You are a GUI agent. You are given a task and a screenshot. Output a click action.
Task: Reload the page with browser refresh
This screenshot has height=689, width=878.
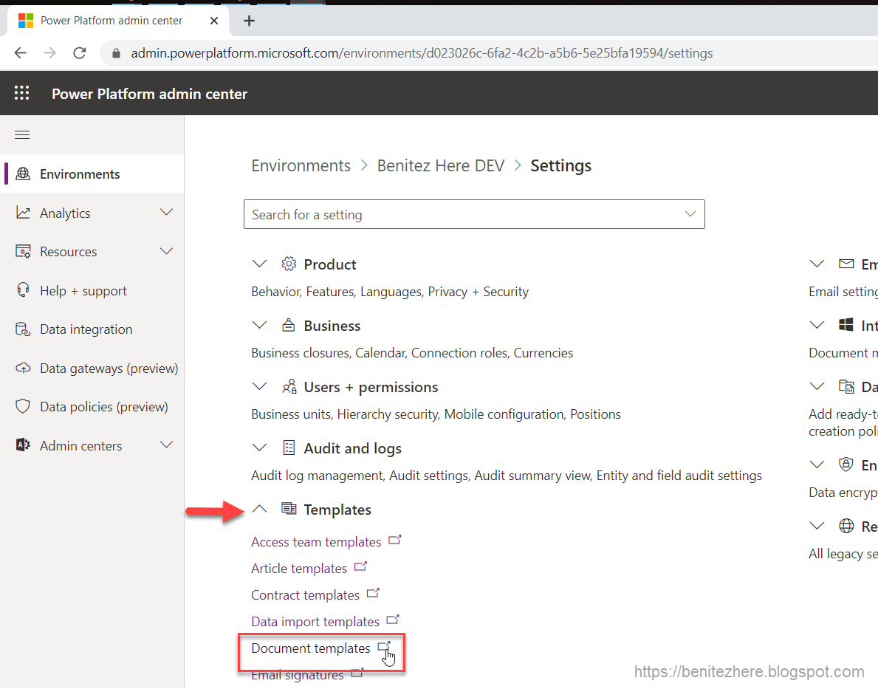coord(80,52)
